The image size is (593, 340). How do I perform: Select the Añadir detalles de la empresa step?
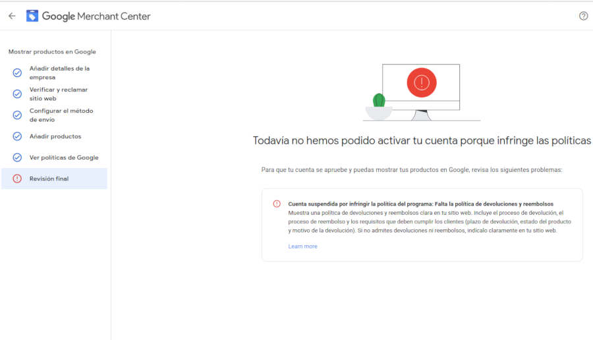point(54,72)
